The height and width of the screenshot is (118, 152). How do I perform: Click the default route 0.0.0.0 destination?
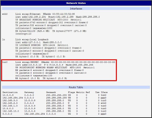(7, 114)
